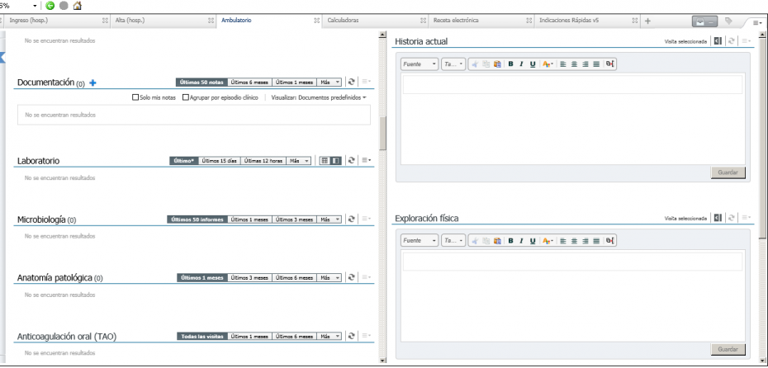The width and height of the screenshot is (768, 368).
Task: Click paste icon in Historia actual toolbar
Action: click(496, 63)
